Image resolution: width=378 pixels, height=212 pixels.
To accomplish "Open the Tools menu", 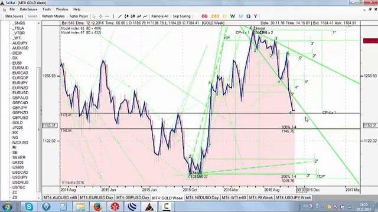I will (x=47, y=9).
